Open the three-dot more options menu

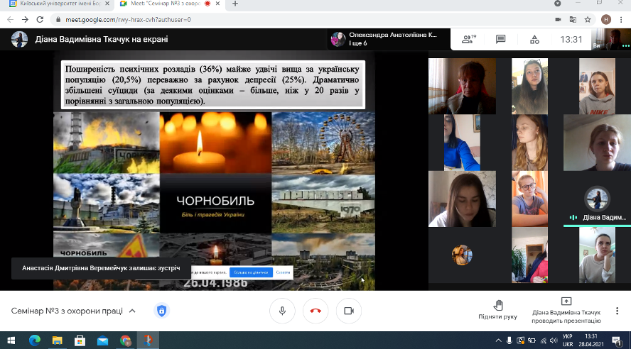pos(617,311)
